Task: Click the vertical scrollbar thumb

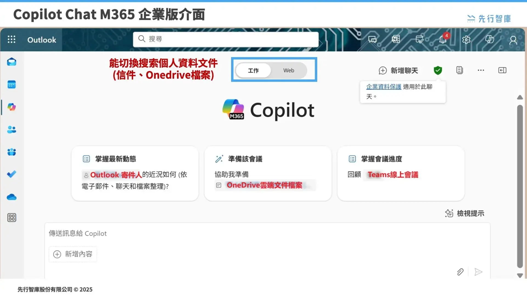Action: [x=520, y=186]
